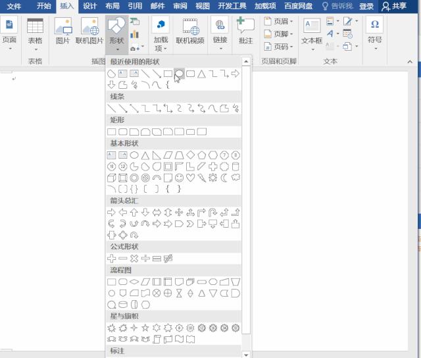The width and height of the screenshot is (421, 358).
Task: Select the cylinder (can) shape
Action: click(235, 166)
